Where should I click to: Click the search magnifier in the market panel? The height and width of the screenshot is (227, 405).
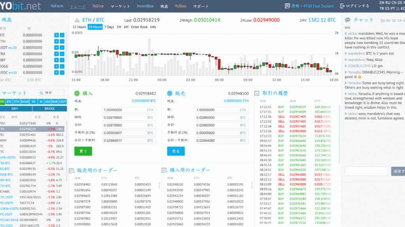(41, 93)
